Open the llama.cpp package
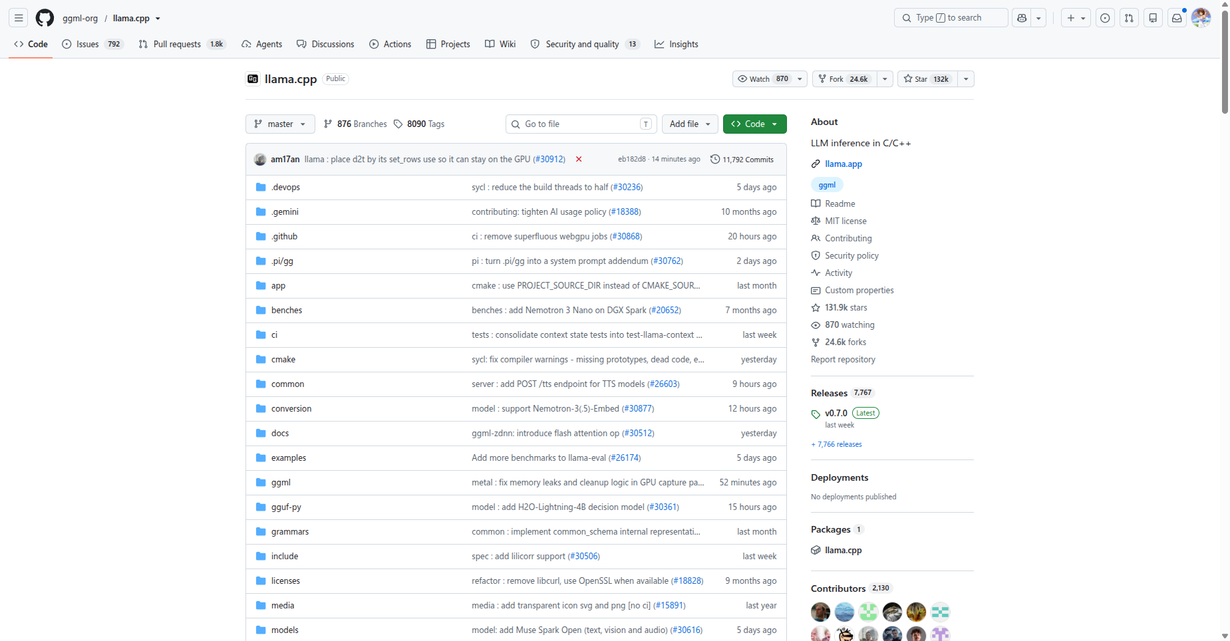This screenshot has width=1230, height=641. point(843,550)
